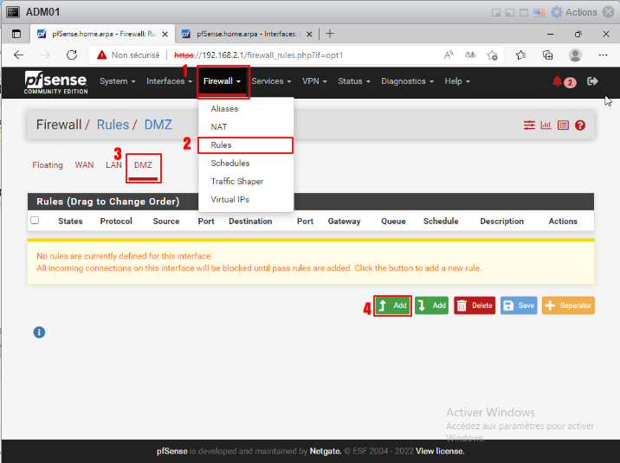Toggle the select-all rules checkbox
Viewport: 620px width, 463px height.
[x=35, y=221]
